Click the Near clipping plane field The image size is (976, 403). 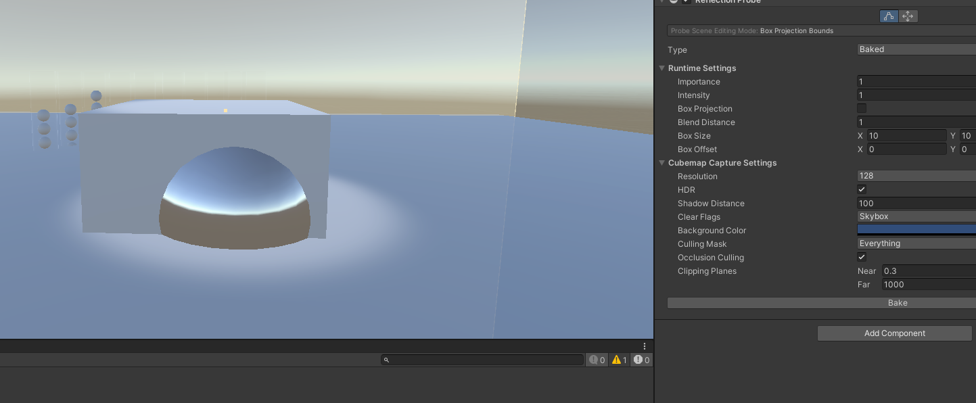click(x=929, y=271)
